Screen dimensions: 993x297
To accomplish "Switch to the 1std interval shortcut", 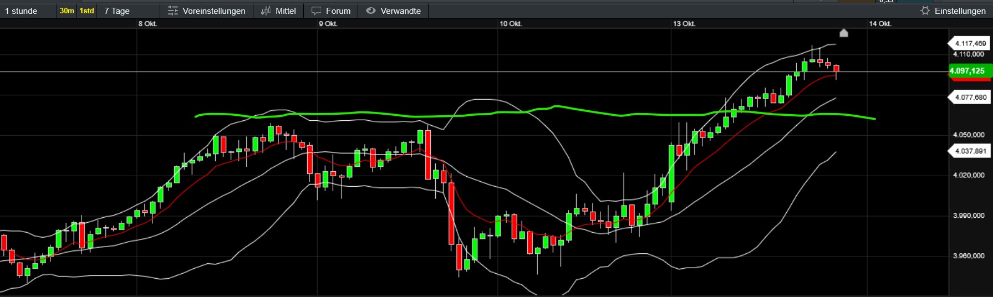I will (86, 11).
